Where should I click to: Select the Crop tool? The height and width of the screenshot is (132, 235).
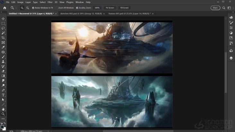3,38
